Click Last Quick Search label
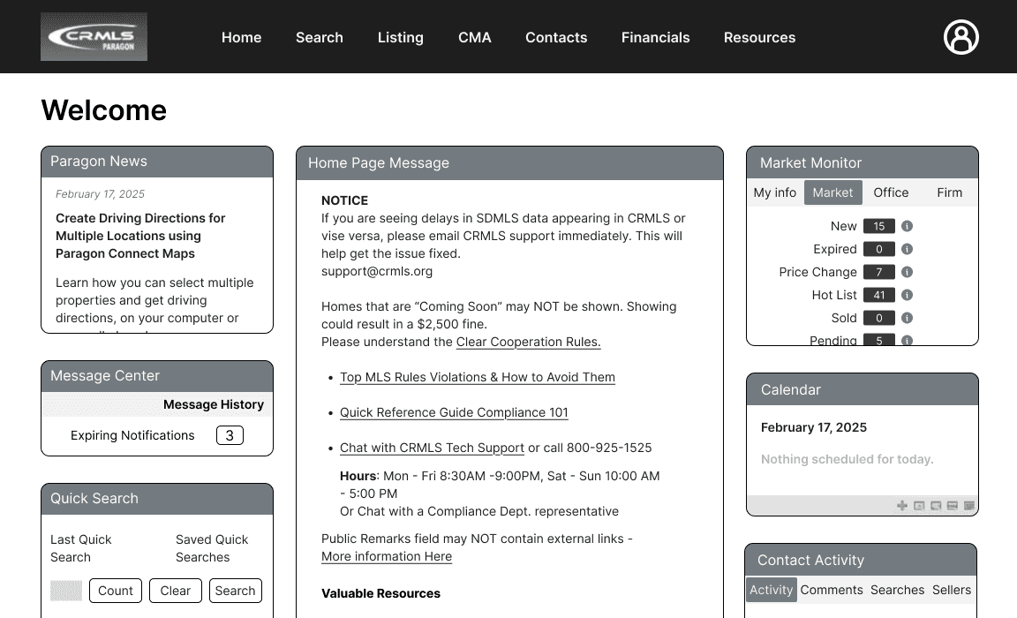1017x618 pixels. pyautogui.click(x=81, y=548)
